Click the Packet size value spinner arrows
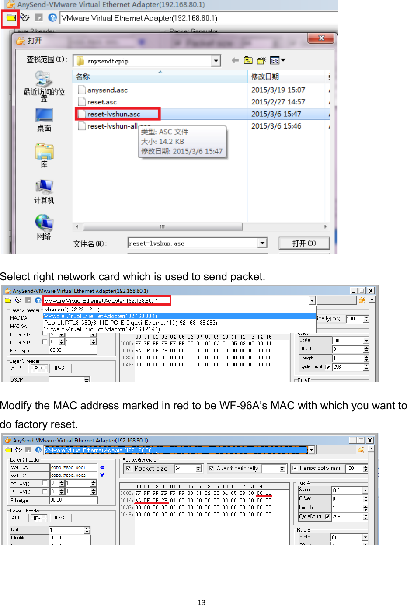Image resolution: width=407 pixels, height=605 pixels. (x=198, y=469)
